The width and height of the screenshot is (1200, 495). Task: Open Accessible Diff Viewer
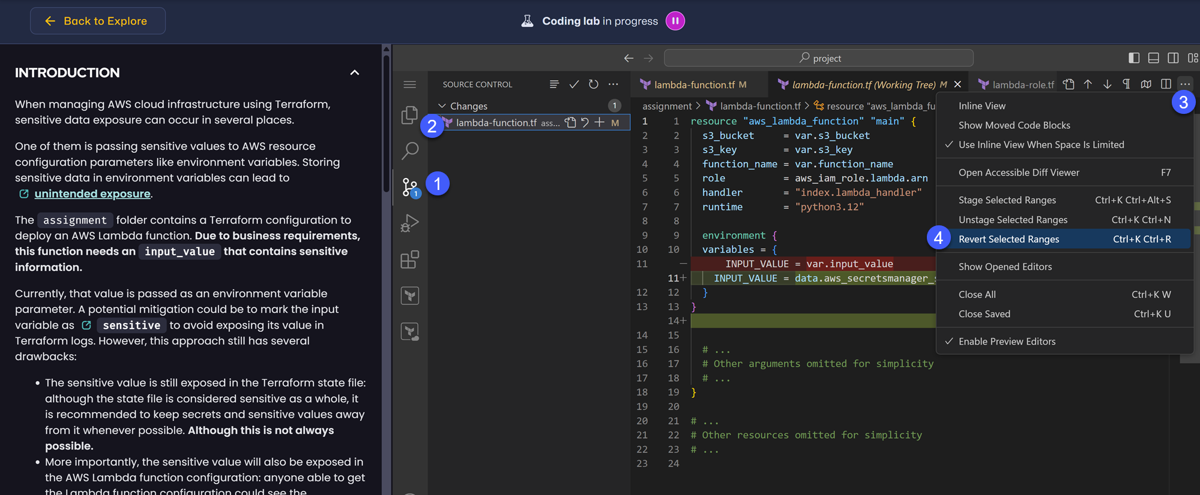tap(1064, 173)
